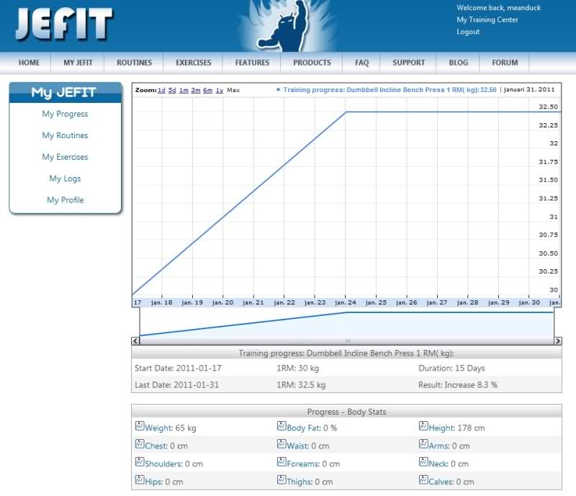This screenshot has width=576, height=496.
Task: Click the Logout link
Action: pyautogui.click(x=467, y=32)
